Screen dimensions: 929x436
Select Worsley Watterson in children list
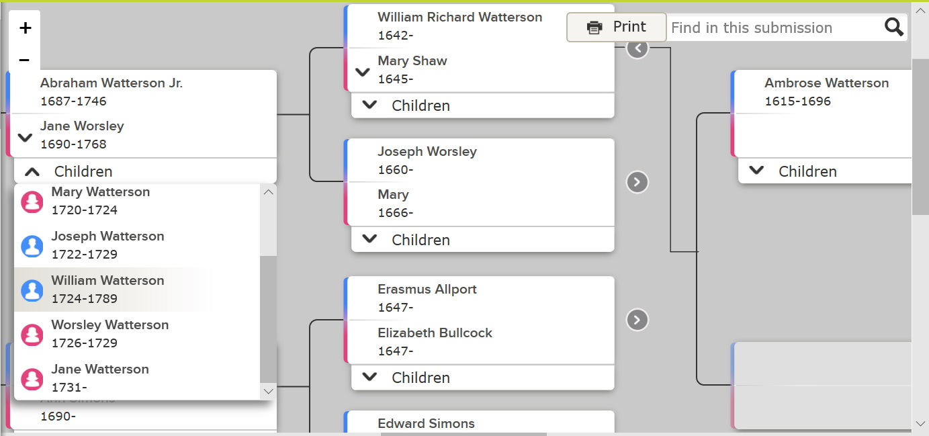pyautogui.click(x=109, y=334)
